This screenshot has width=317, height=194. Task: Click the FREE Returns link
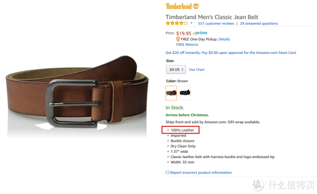[187, 44]
